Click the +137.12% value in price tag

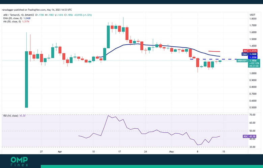pos(254,64)
